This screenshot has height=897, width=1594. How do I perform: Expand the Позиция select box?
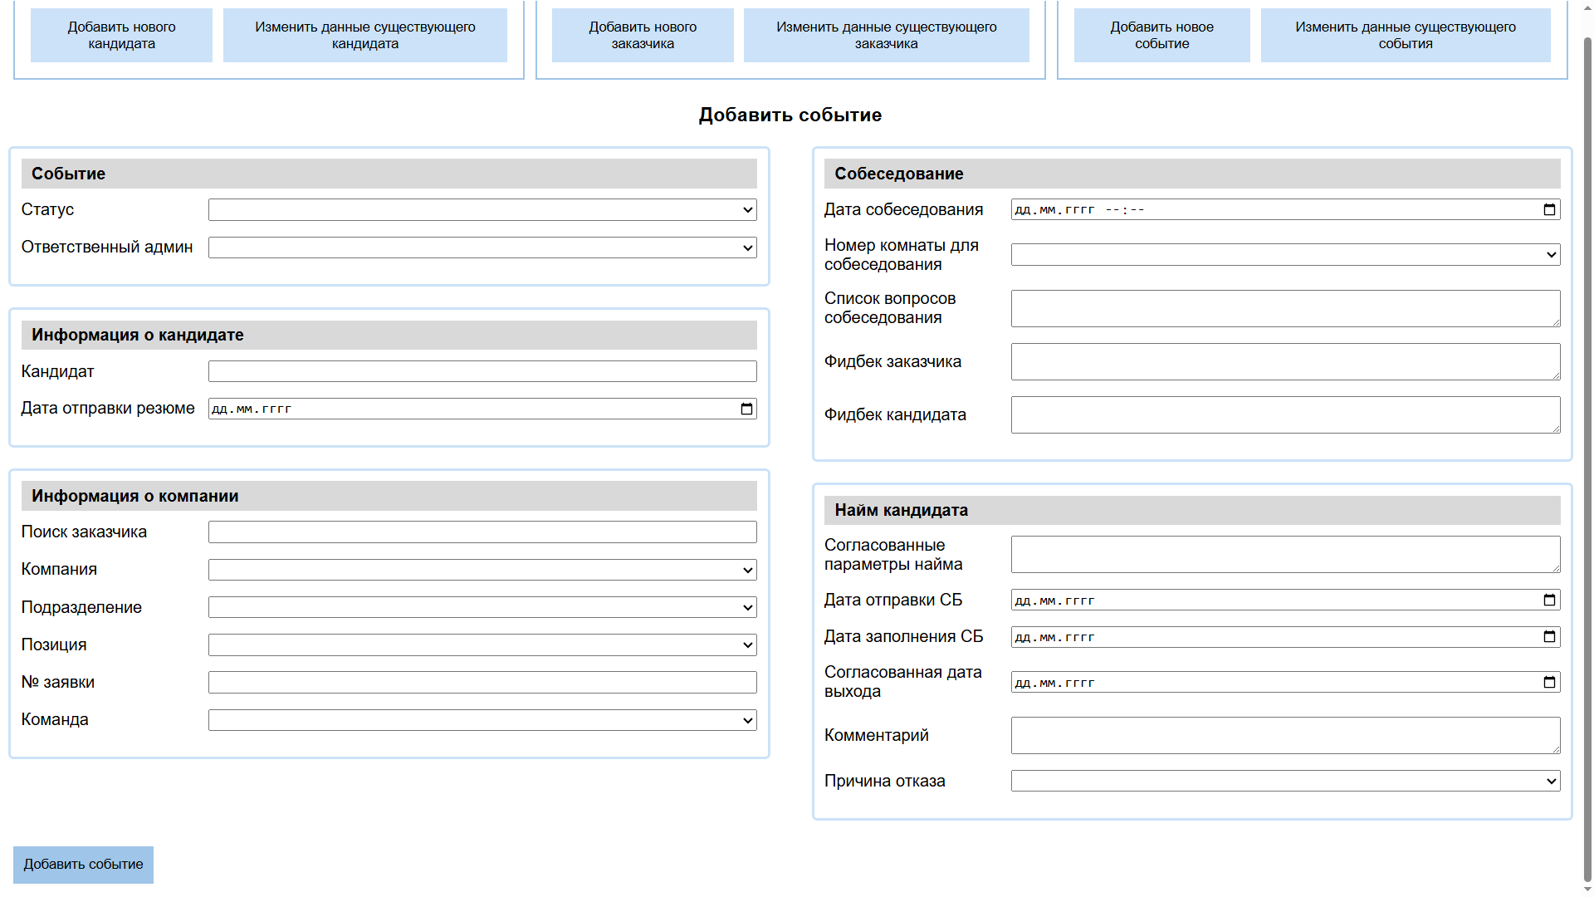coord(482,645)
